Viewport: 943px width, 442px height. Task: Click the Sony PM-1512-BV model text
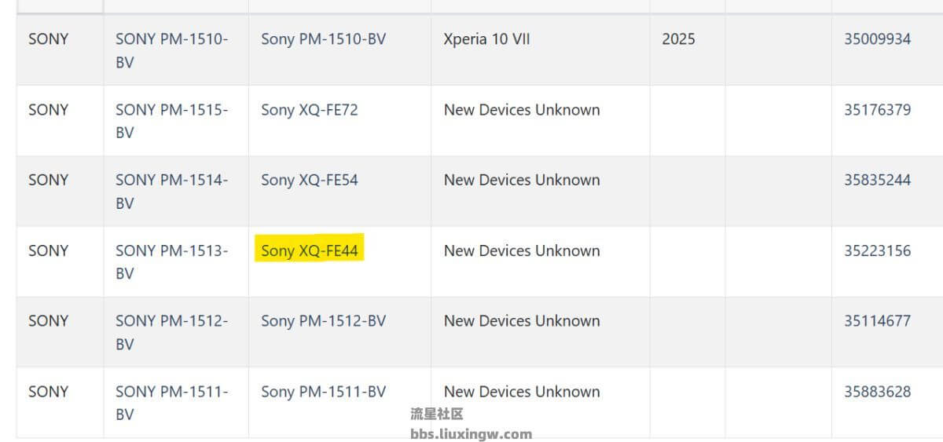click(324, 320)
